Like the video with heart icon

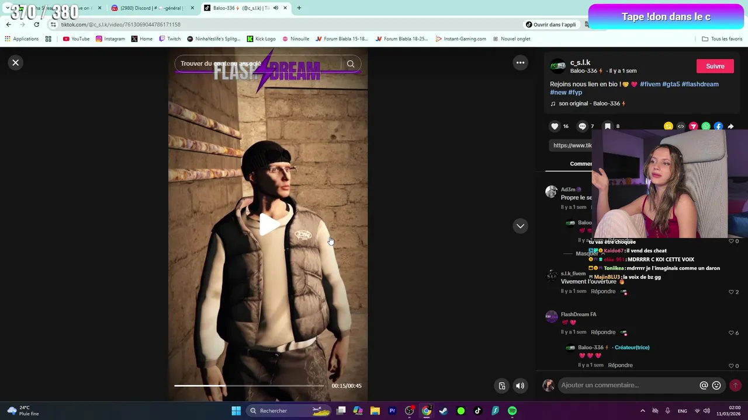pyautogui.click(x=555, y=126)
